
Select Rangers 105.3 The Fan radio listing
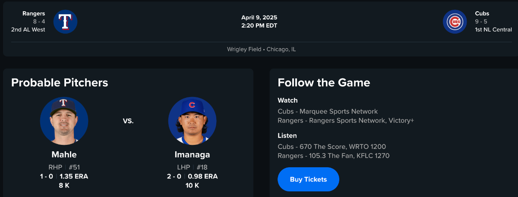(333, 156)
